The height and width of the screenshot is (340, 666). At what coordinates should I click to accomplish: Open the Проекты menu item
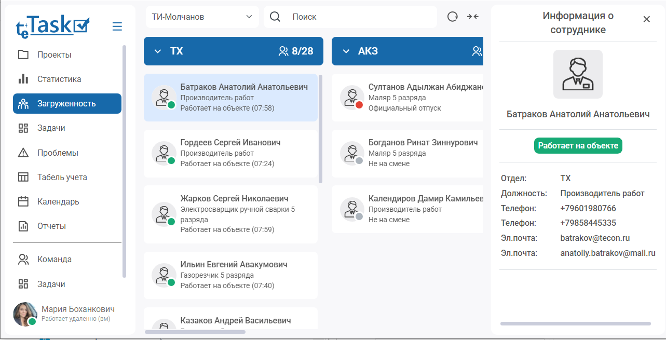click(x=54, y=55)
